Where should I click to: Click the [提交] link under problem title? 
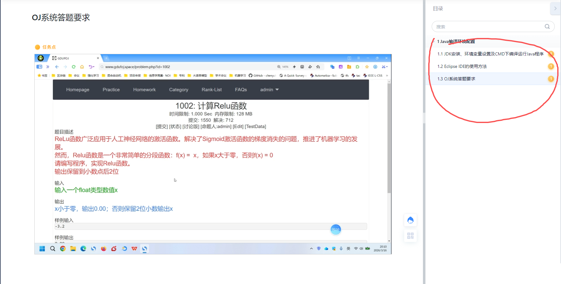coord(162,126)
